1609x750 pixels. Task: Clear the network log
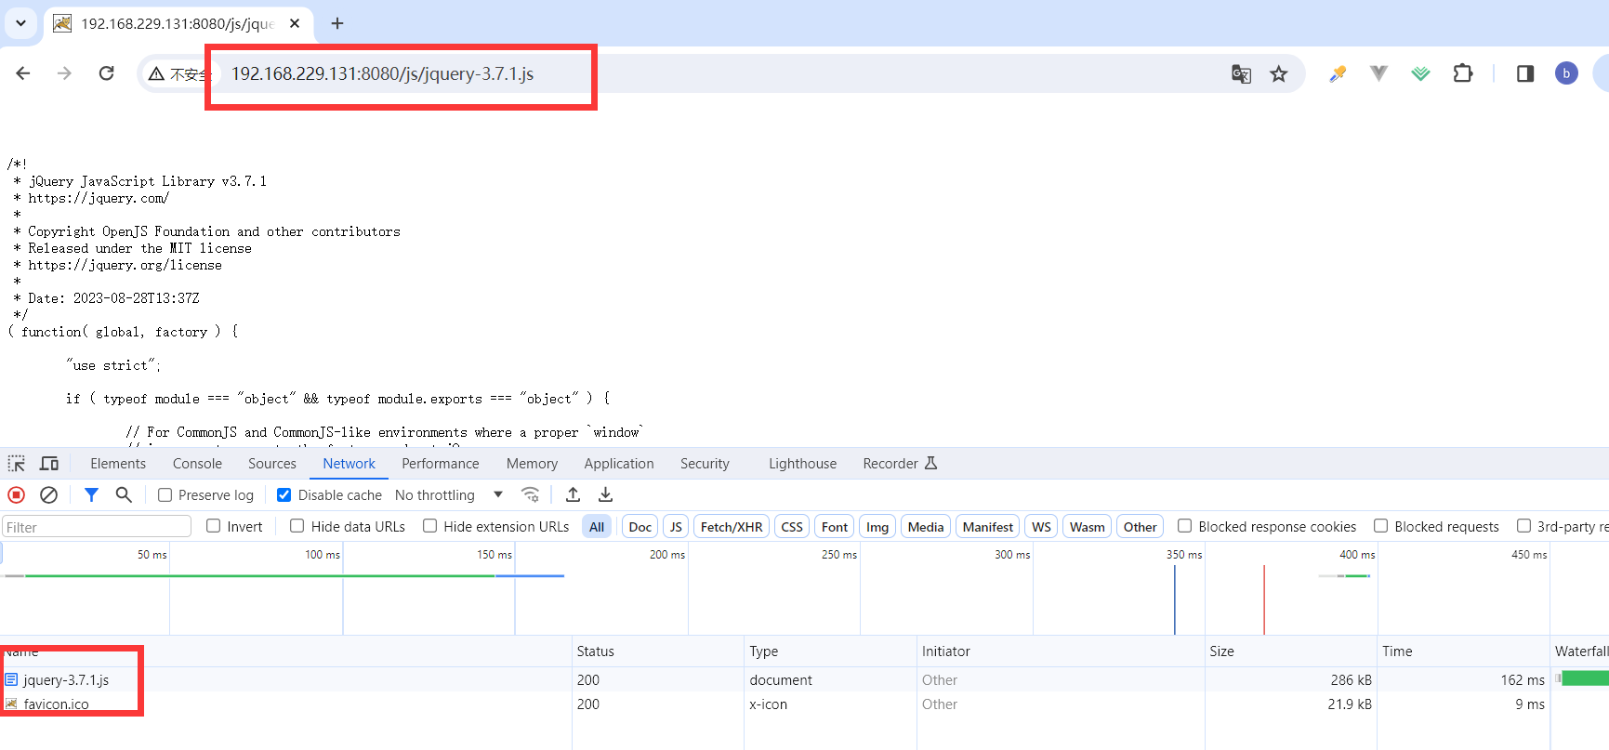tap(49, 494)
